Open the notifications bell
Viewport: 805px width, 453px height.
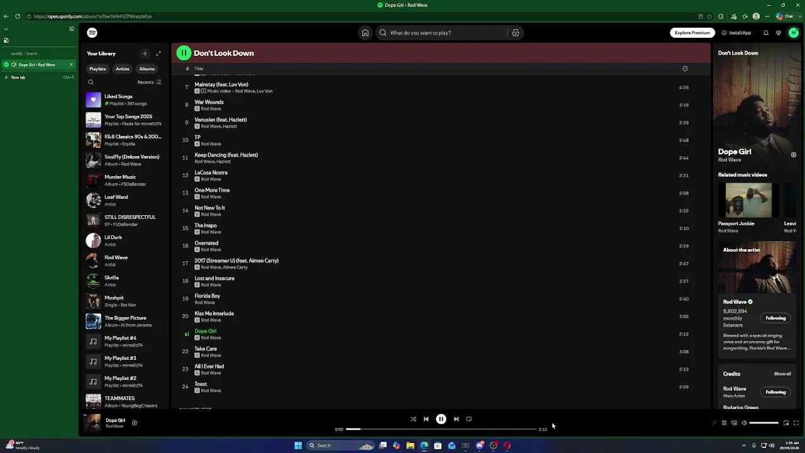[x=766, y=33]
